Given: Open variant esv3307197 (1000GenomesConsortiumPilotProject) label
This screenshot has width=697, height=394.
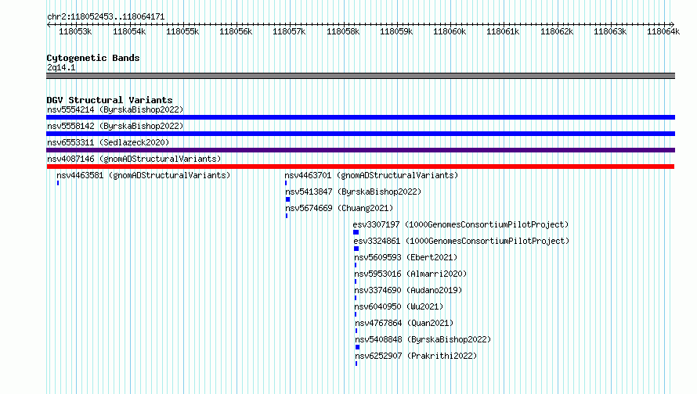Looking at the screenshot, I should click(x=461, y=225).
